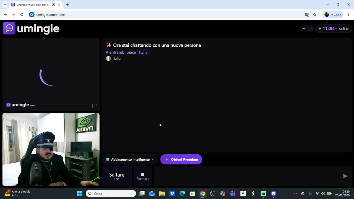
Task: Click the Italia country label with flag
Action: (x=114, y=59)
